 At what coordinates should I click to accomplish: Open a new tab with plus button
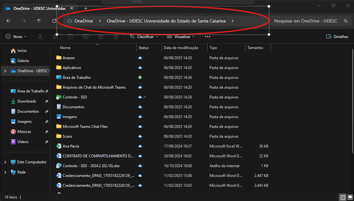click(x=85, y=9)
